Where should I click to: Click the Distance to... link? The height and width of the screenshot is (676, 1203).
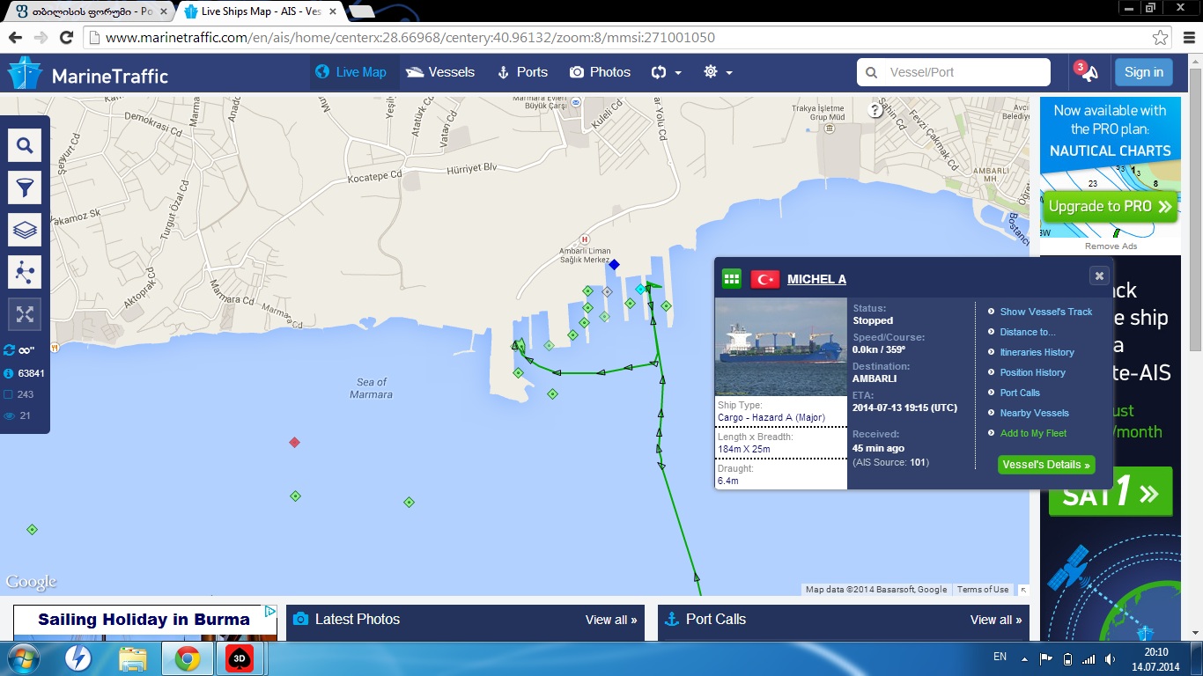(1027, 332)
